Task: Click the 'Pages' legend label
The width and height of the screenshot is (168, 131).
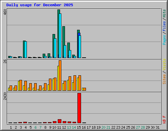Action: coord(164,40)
